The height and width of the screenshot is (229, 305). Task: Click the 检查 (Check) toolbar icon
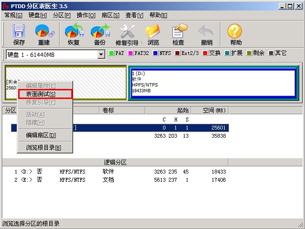(179, 34)
